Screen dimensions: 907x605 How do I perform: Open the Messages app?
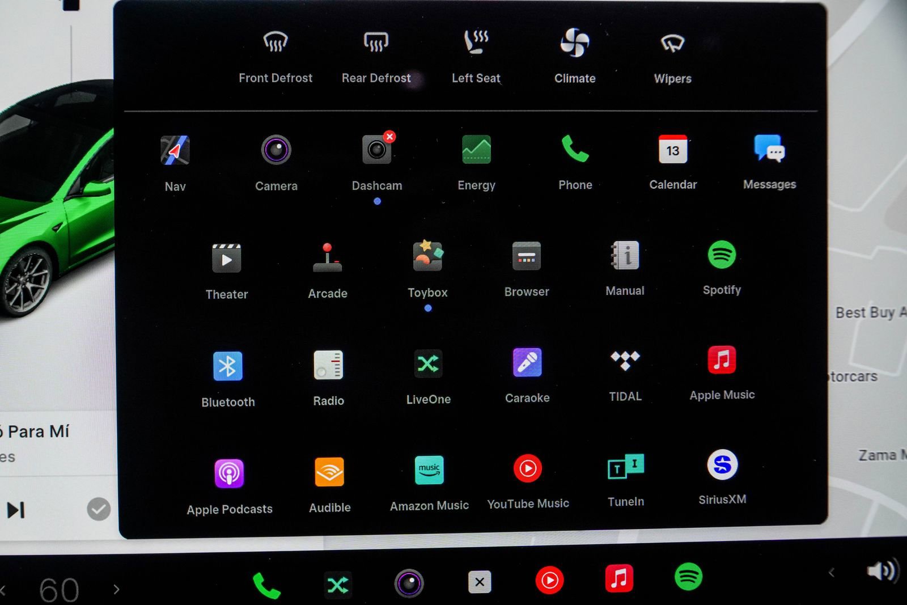tap(770, 162)
